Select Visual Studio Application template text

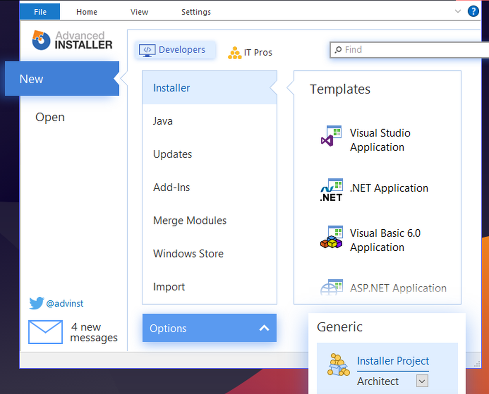[380, 140]
